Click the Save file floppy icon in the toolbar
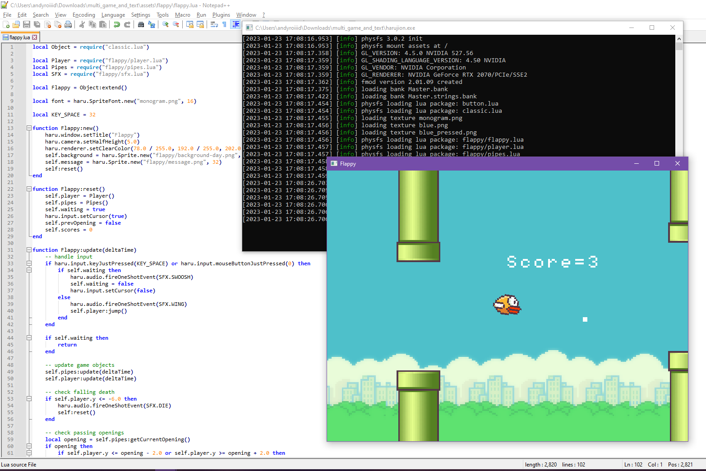The height and width of the screenshot is (471, 706). tap(27, 24)
